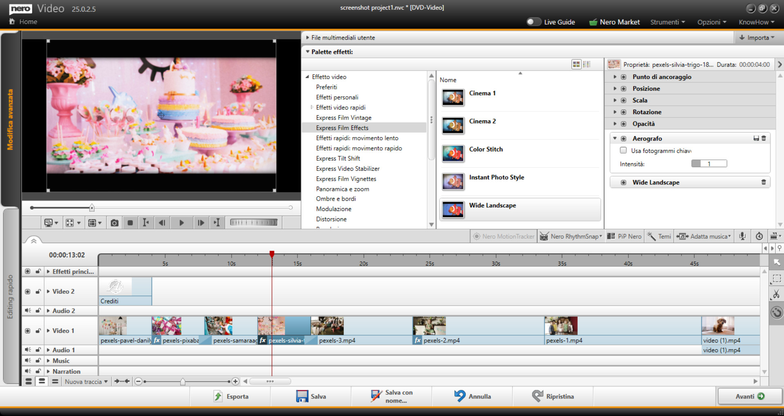784x416 pixels.
Task: Toggle the Live Guide switch
Action: click(533, 22)
